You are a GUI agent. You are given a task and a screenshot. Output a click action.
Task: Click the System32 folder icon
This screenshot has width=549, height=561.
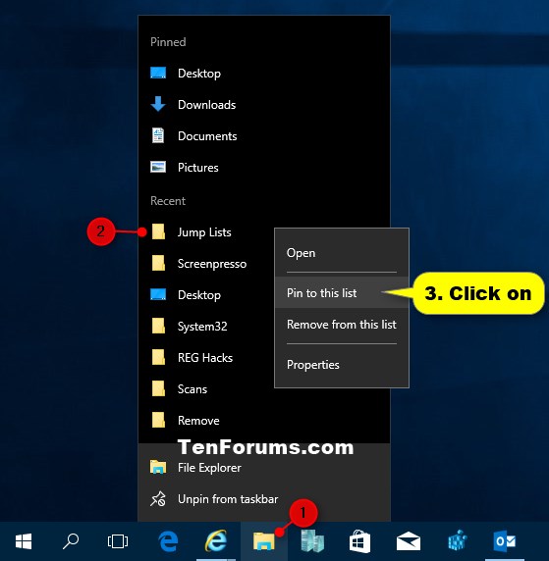click(x=158, y=326)
